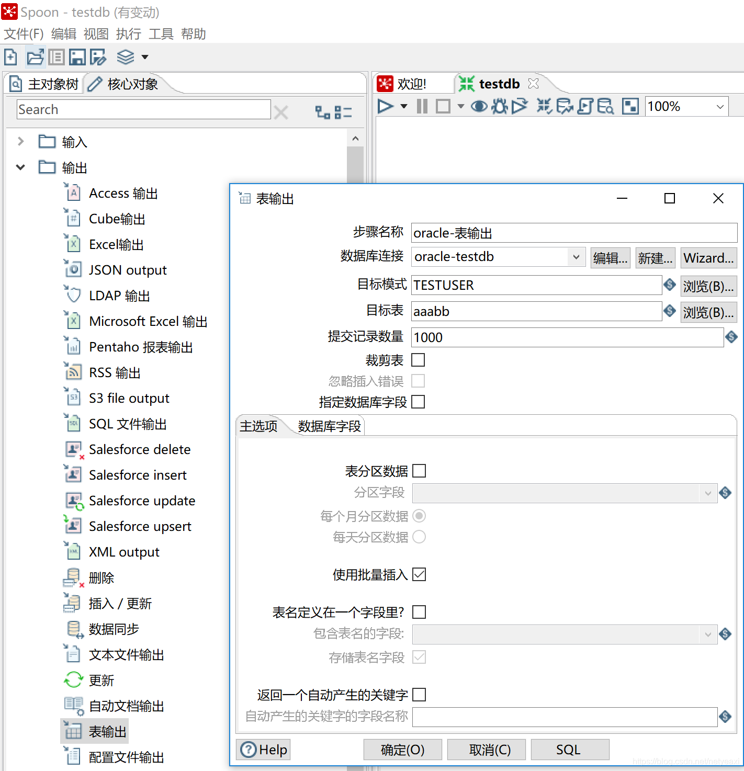Screen dimensions: 744x771
Task: Open the stop options dropdown arrow
Action: 460,106
